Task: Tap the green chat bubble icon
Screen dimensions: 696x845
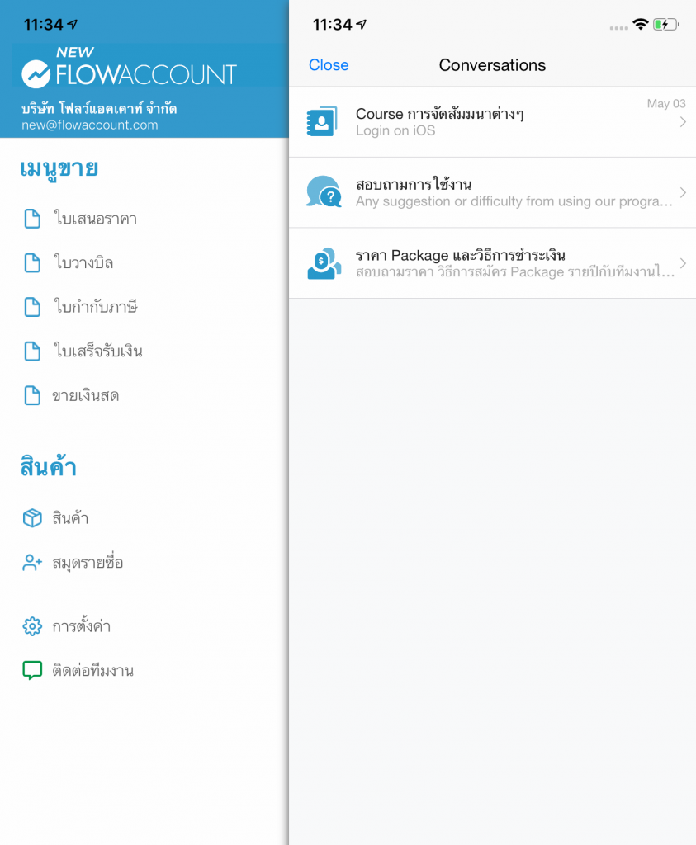Action: 32,670
